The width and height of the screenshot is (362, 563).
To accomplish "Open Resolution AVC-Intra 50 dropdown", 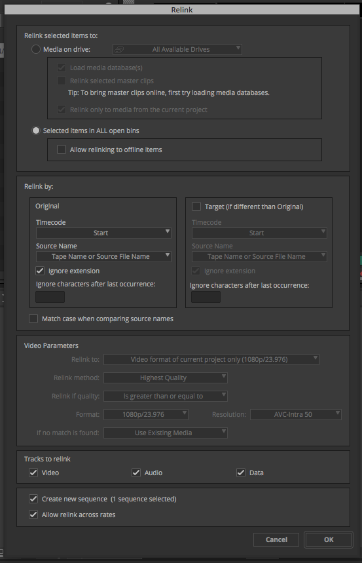I will pyautogui.click(x=296, y=414).
